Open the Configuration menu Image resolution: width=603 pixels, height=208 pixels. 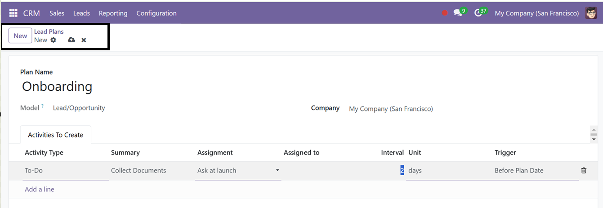pyautogui.click(x=156, y=13)
